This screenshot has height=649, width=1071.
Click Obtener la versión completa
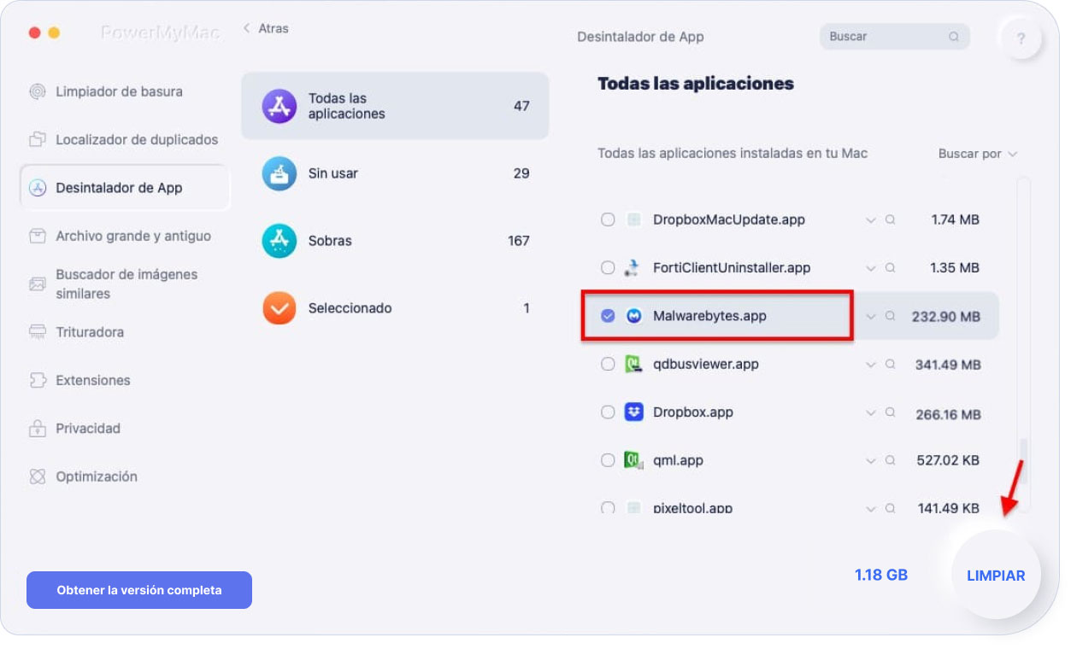pyautogui.click(x=138, y=590)
